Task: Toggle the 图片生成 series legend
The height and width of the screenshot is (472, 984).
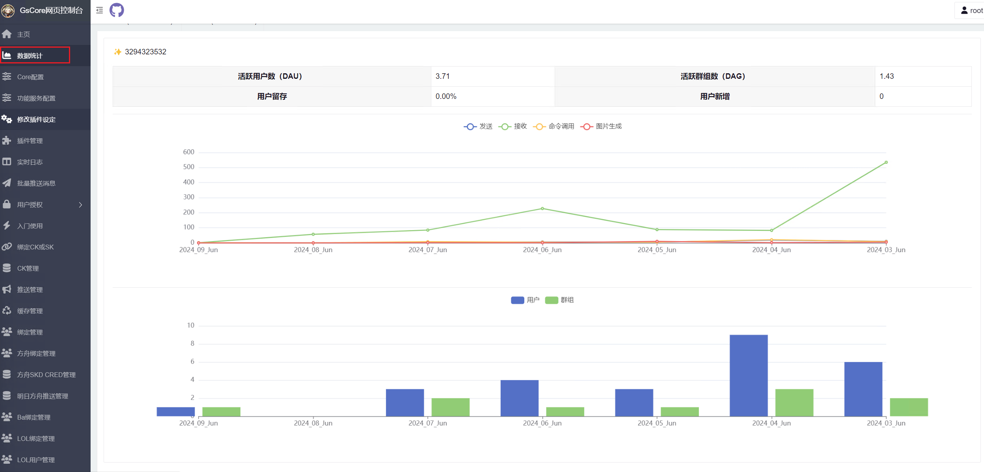Action: tap(601, 126)
